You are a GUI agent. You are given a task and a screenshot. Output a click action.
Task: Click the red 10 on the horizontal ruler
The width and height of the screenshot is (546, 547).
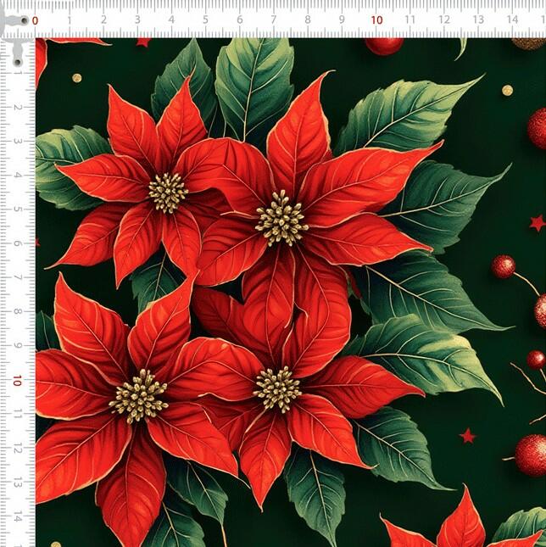coord(376,20)
